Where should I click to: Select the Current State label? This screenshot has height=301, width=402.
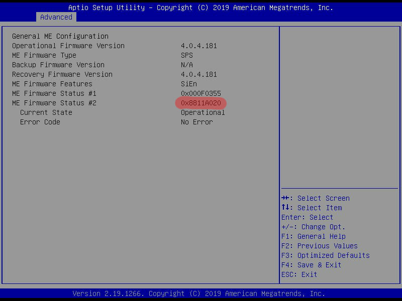coord(46,112)
